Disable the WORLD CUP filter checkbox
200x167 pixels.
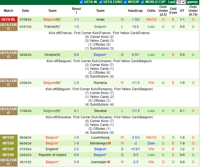(142, 2)
